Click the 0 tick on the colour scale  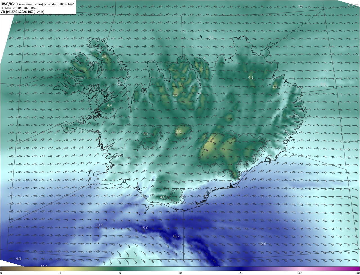pyautogui.click(x=1, y=273)
